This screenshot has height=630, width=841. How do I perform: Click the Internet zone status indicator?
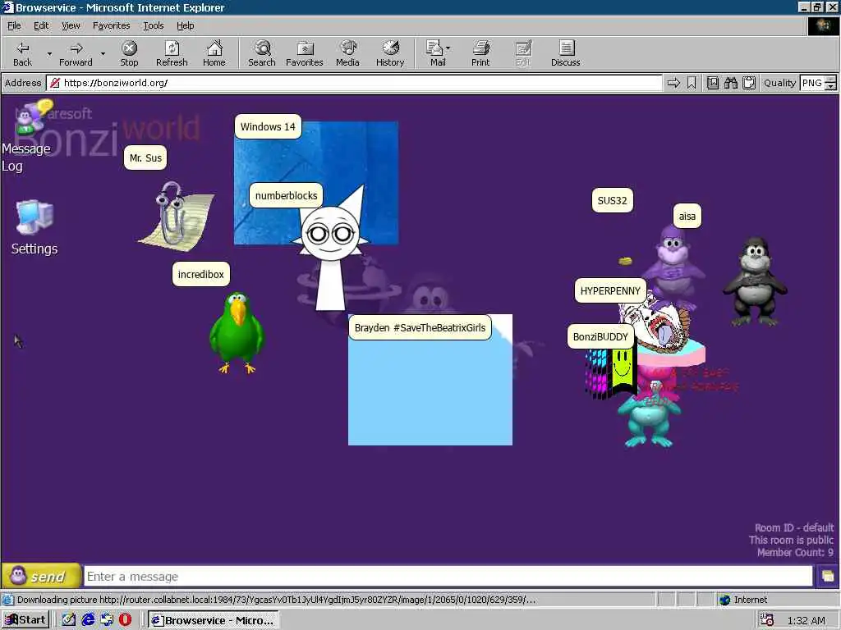(x=742, y=600)
